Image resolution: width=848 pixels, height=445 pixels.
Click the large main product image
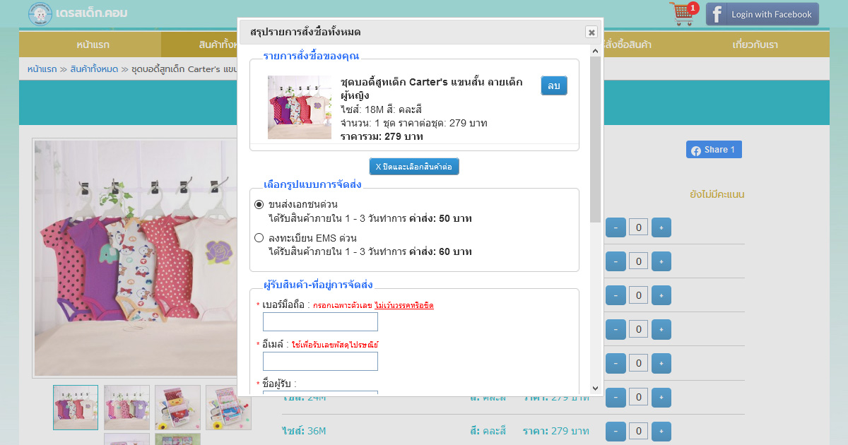point(136,258)
